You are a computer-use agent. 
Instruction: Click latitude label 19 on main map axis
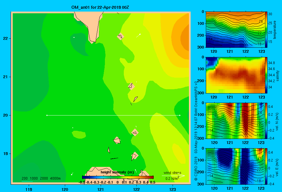point(5,154)
